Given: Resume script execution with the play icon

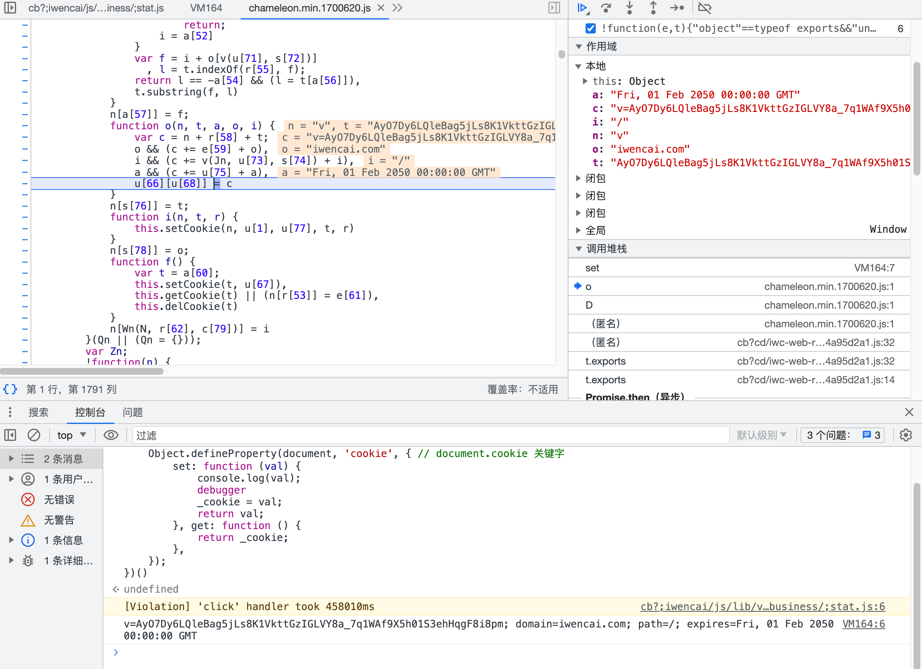Looking at the screenshot, I should point(583,8).
